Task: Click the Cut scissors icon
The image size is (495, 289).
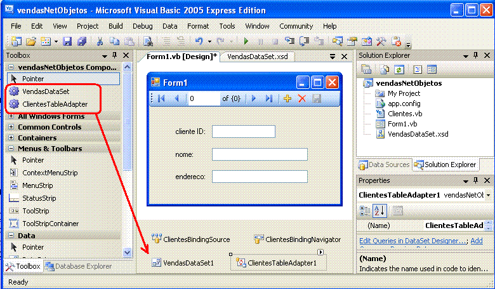Action: (100, 41)
